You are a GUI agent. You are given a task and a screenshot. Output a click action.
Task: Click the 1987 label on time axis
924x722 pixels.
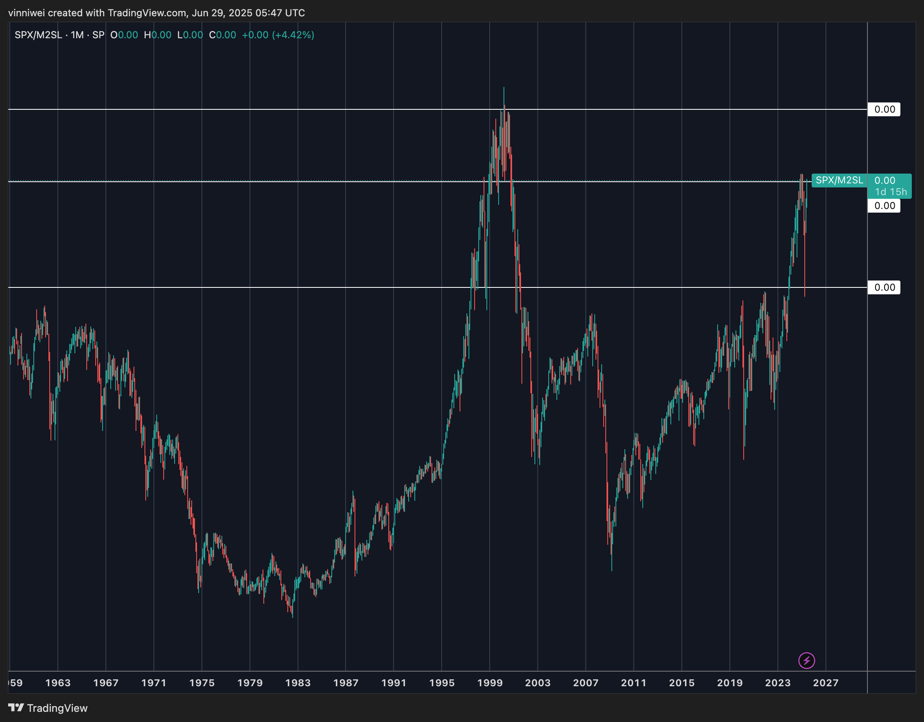346,683
